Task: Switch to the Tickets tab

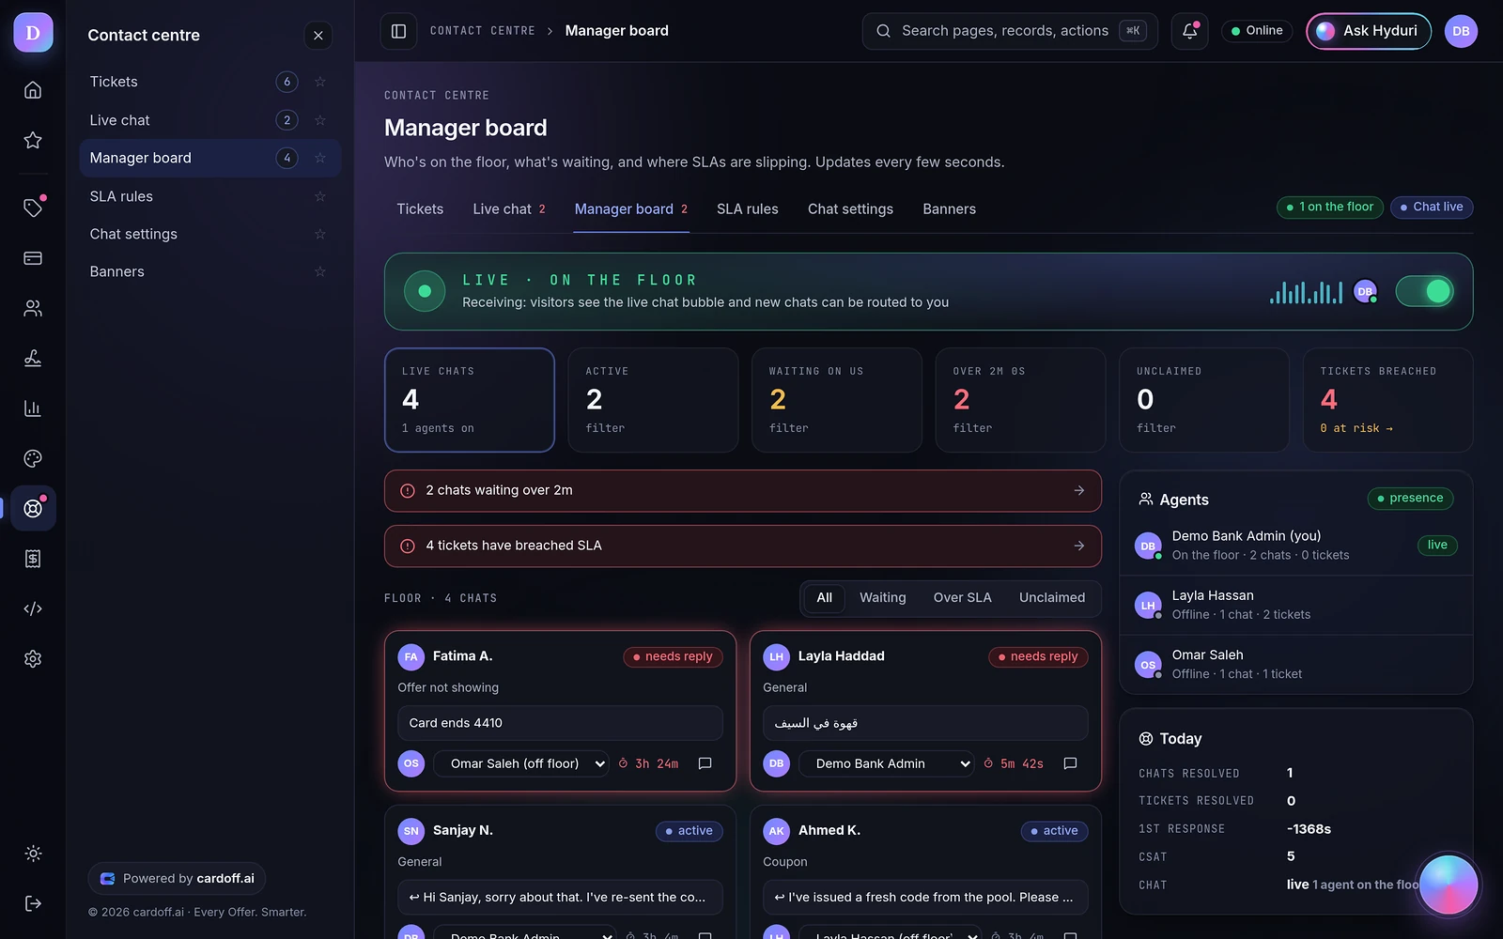Action: pos(420,209)
